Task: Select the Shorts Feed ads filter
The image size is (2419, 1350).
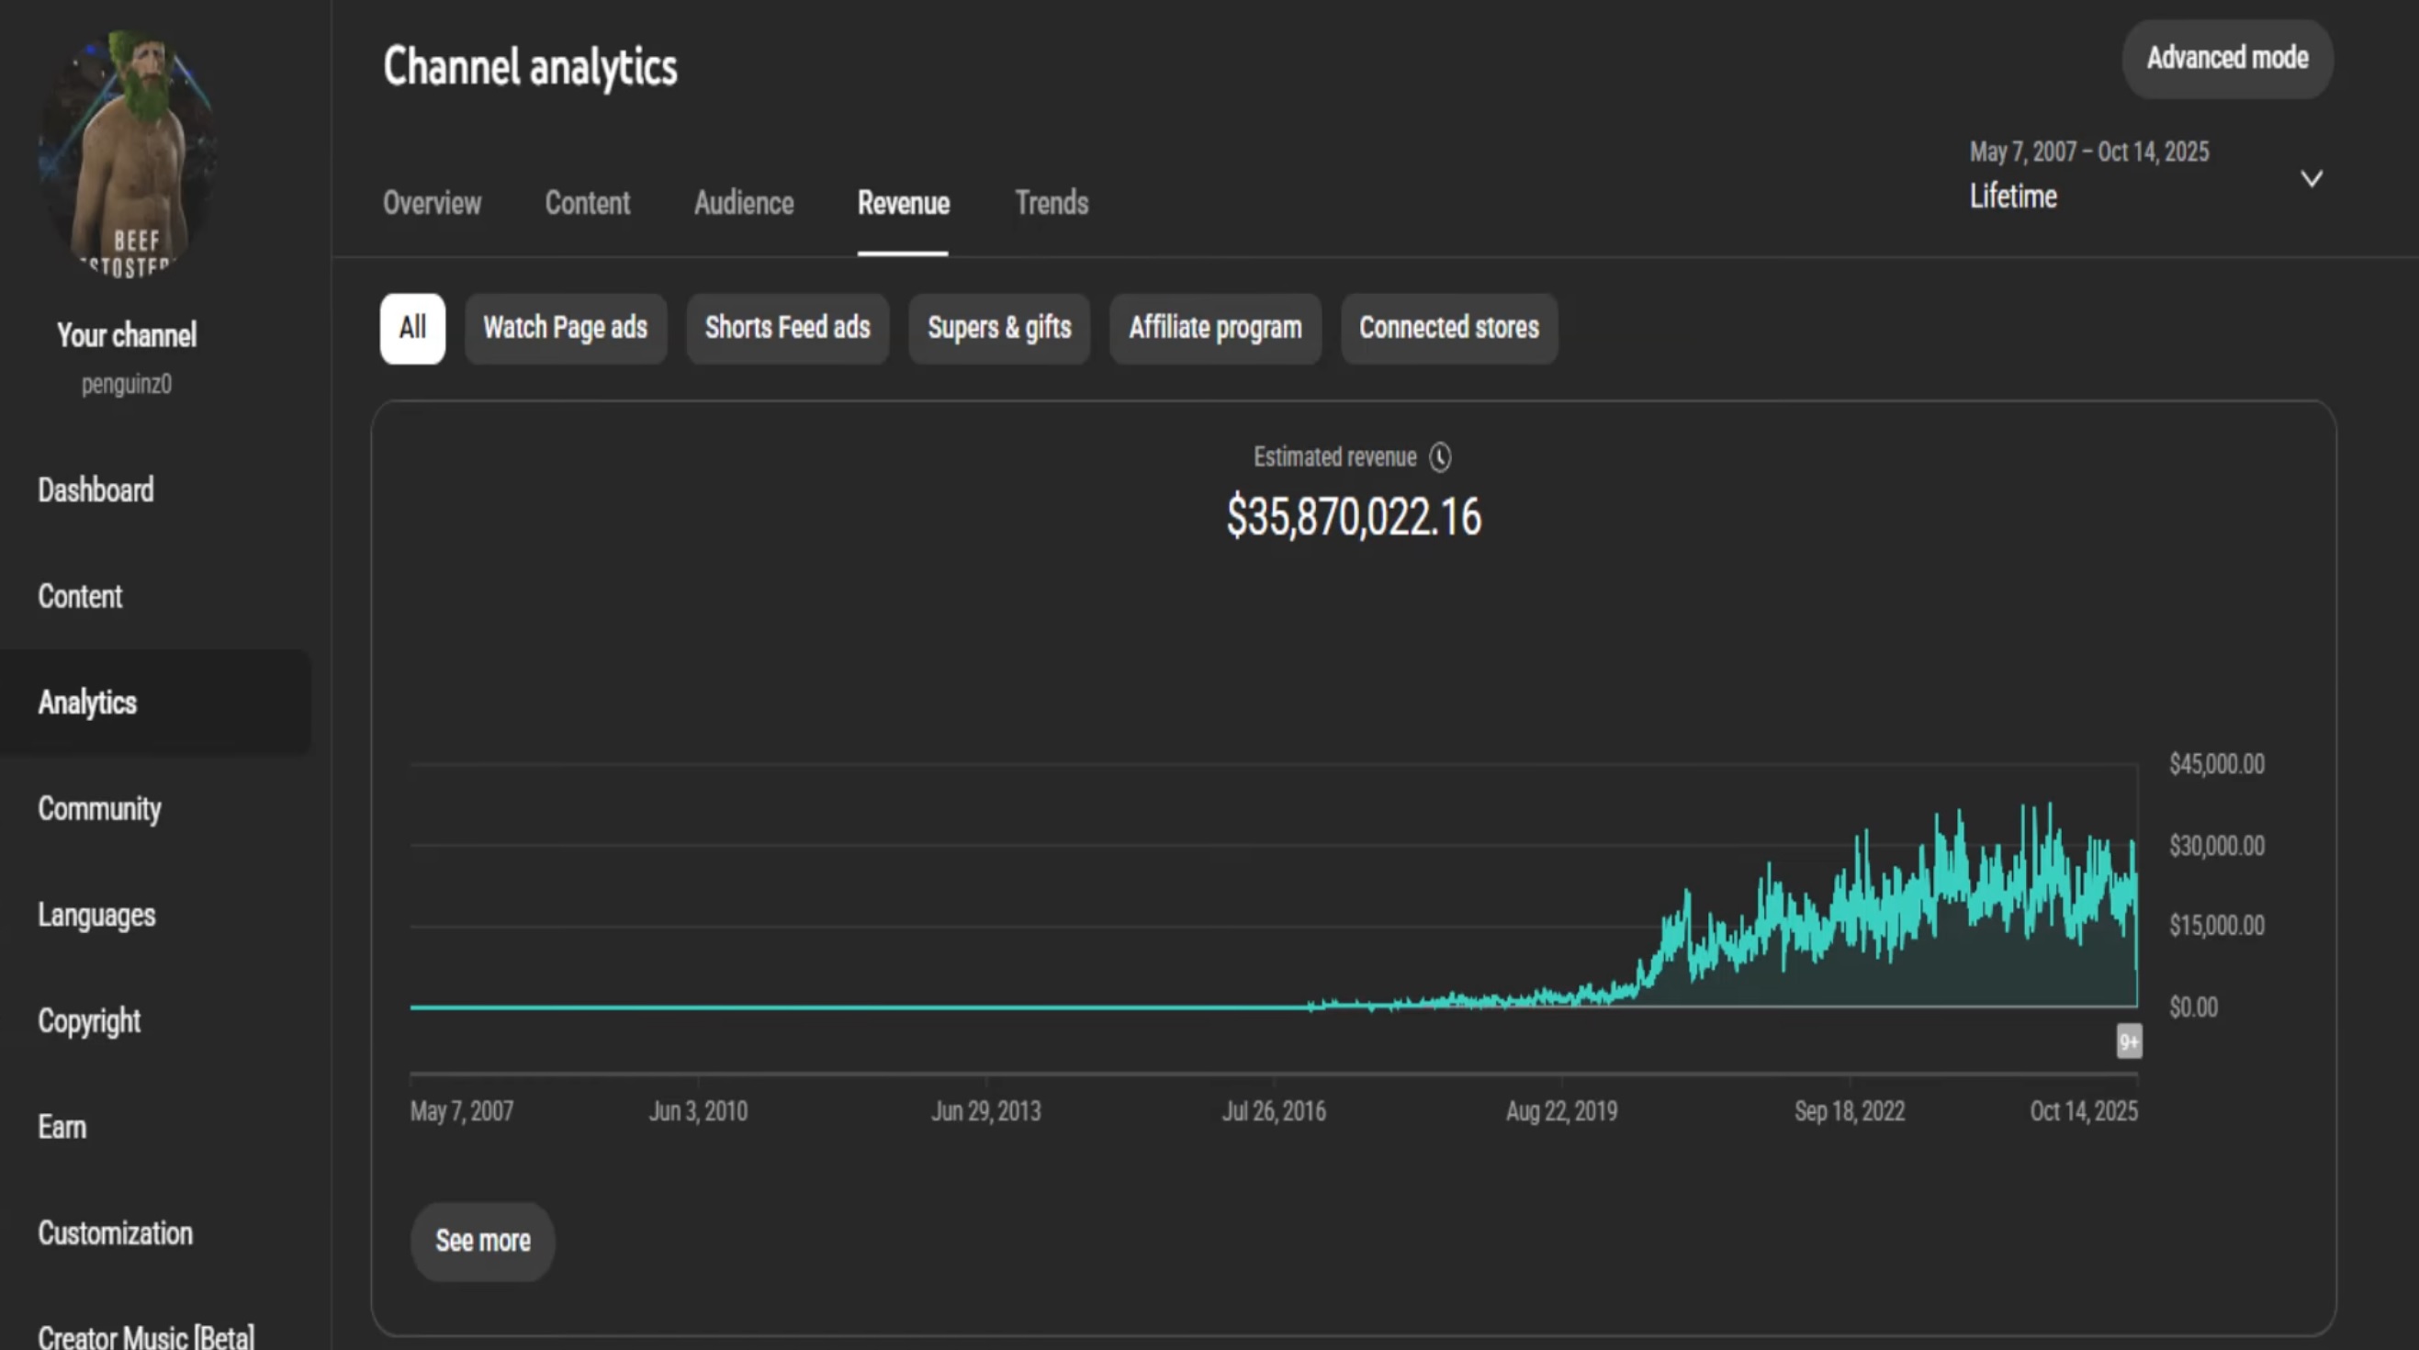Action: coord(787,328)
